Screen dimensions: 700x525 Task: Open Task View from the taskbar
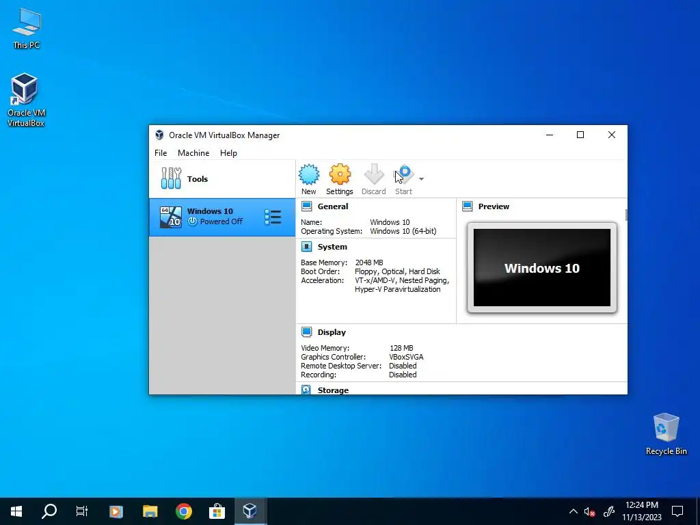pos(82,511)
